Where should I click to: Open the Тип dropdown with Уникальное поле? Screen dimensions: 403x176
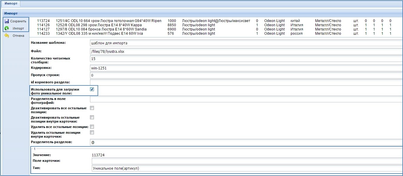[246, 168]
